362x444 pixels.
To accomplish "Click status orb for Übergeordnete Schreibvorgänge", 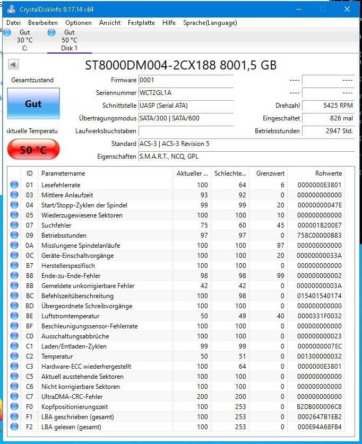I will [14, 306].
